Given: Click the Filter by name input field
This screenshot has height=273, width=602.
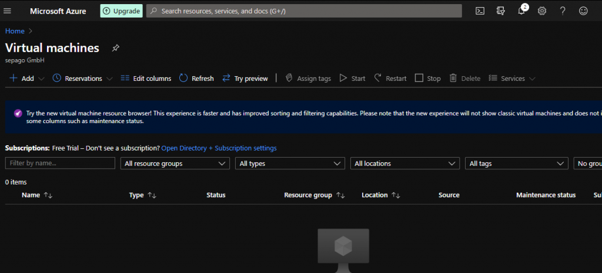Looking at the screenshot, I should [x=60, y=163].
